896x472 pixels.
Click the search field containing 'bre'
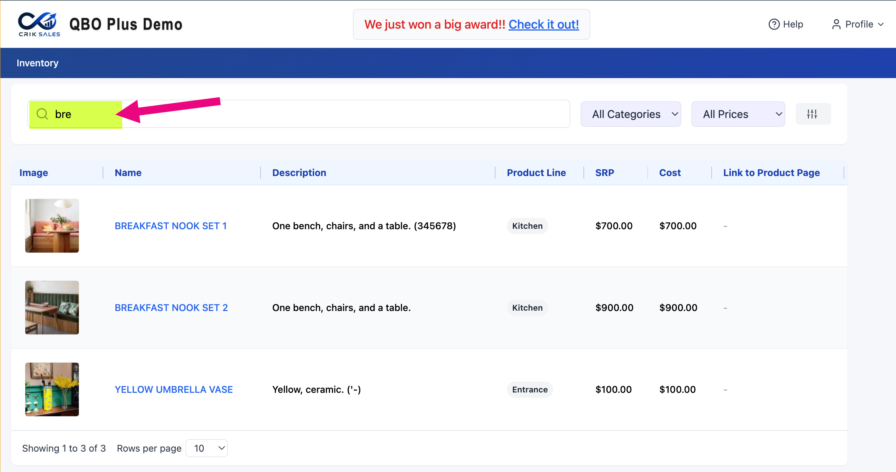click(299, 114)
